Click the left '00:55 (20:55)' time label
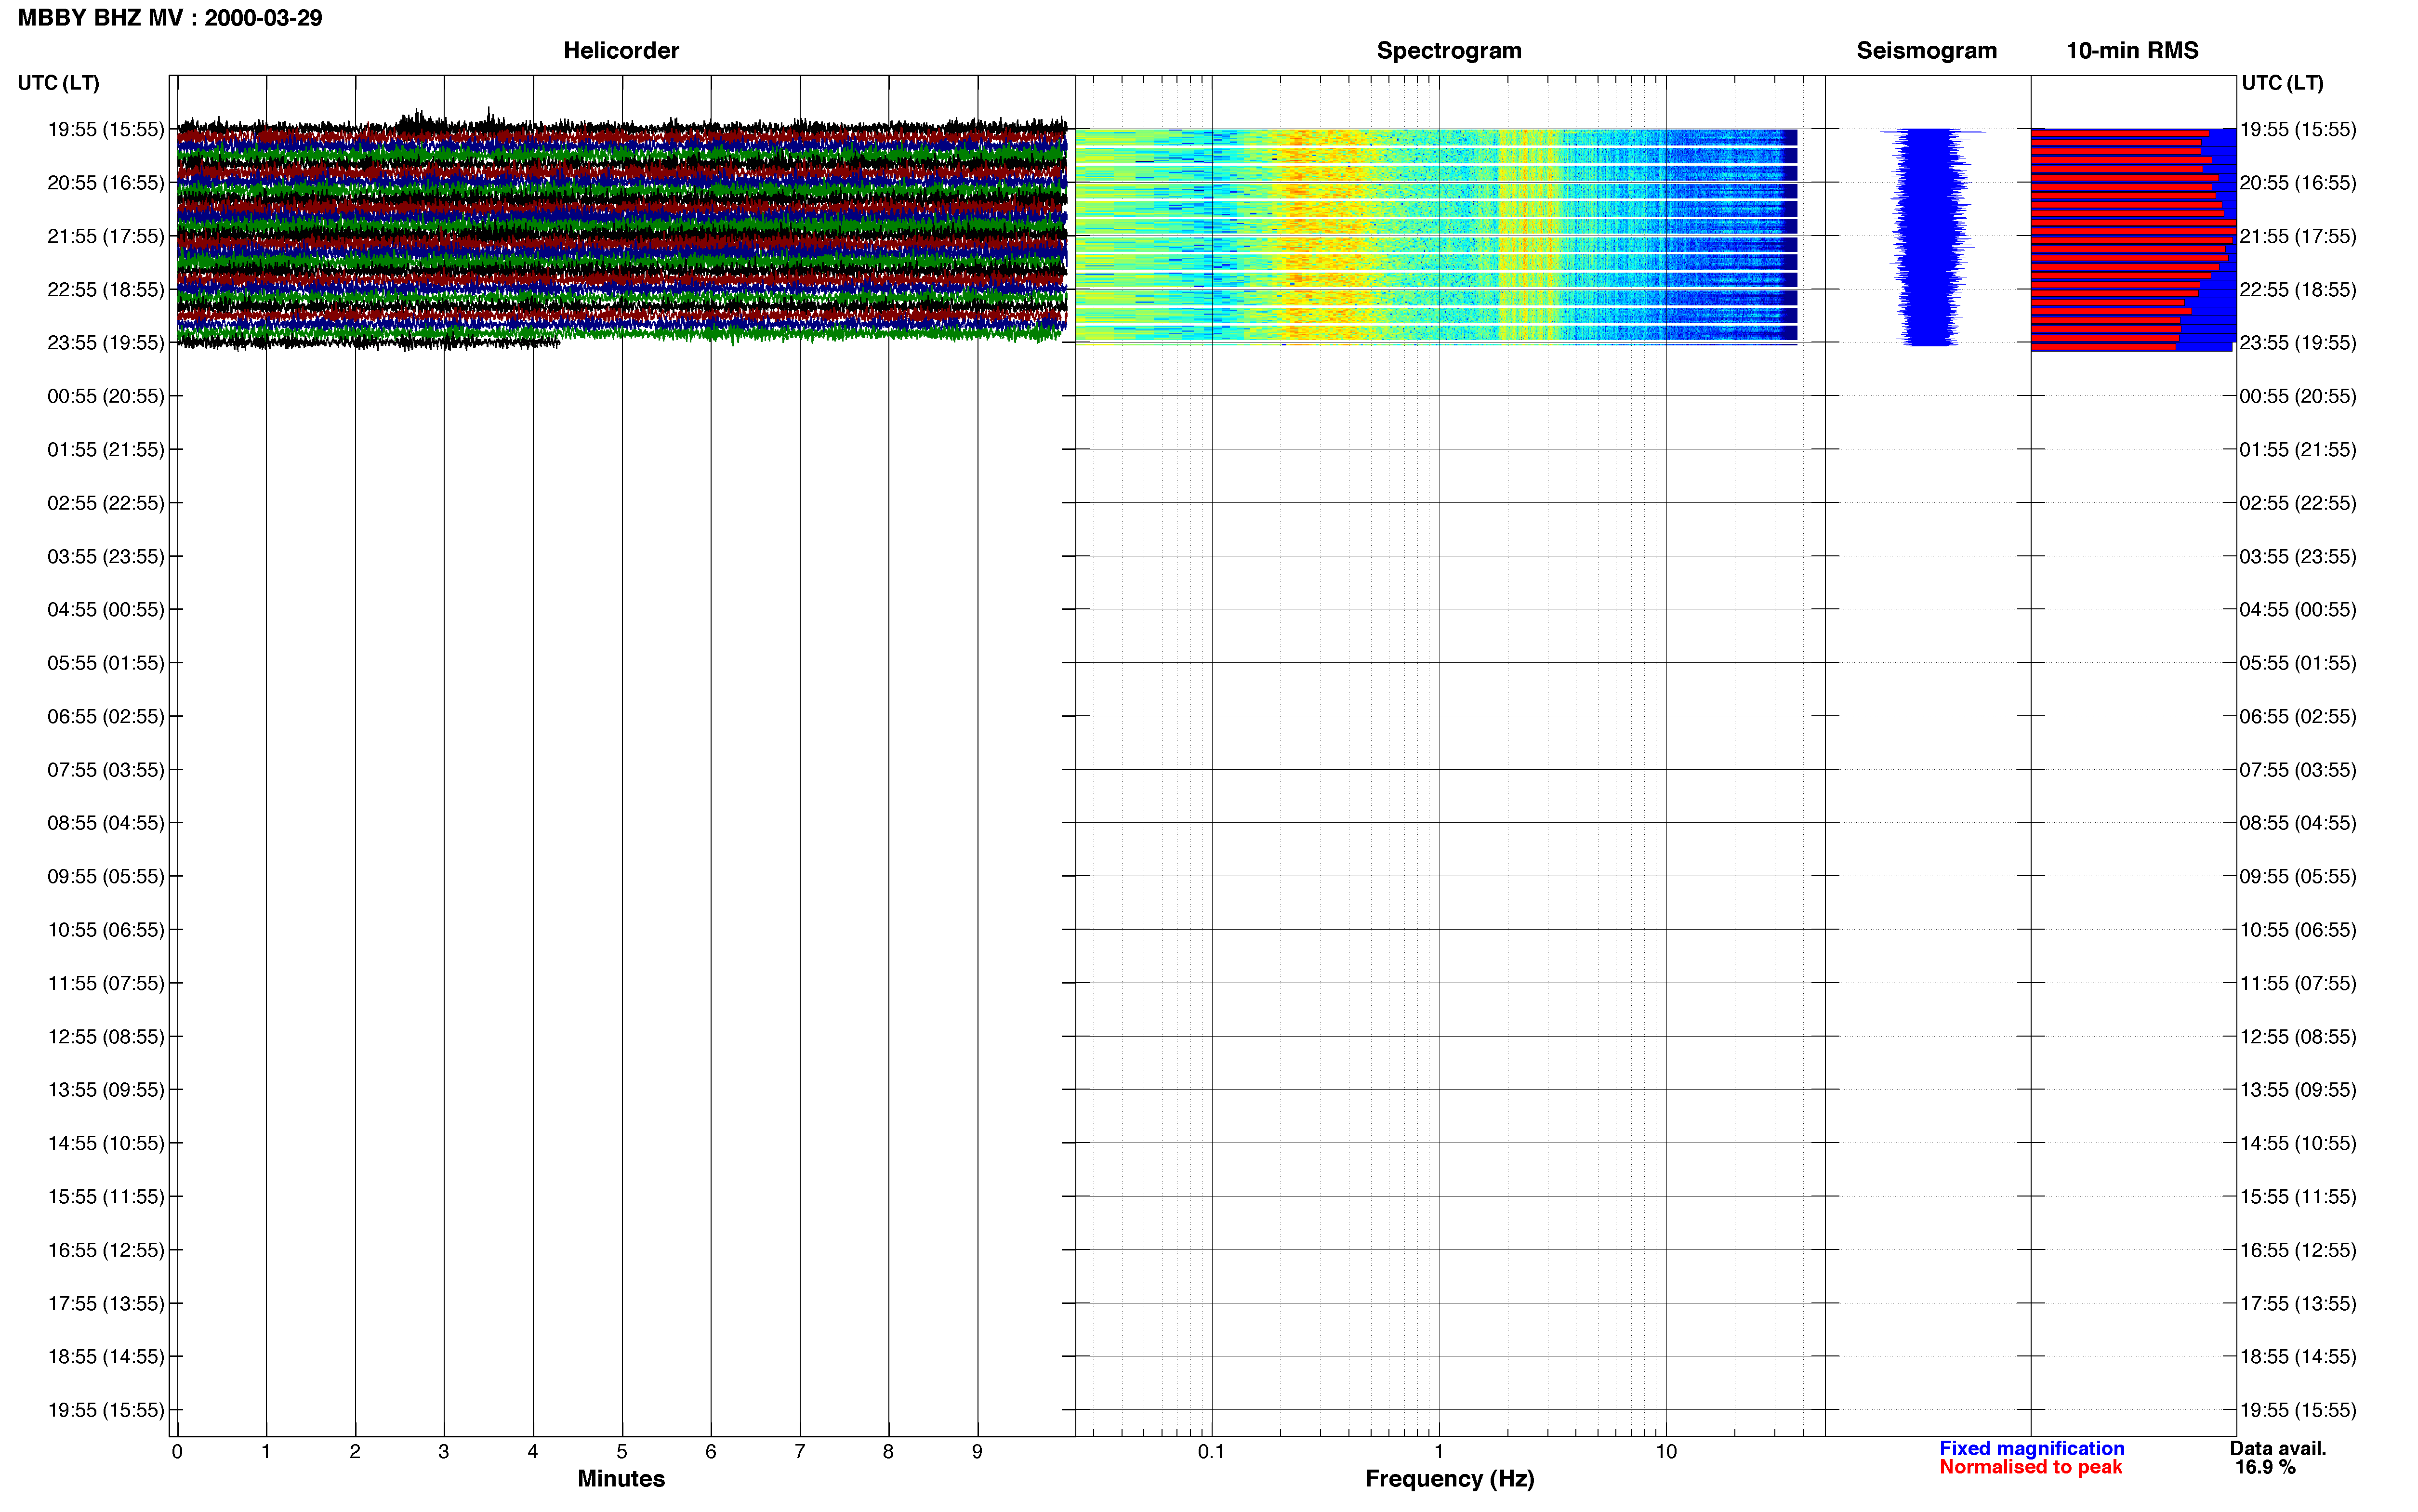This screenshot has width=2418, height=1512. click(x=106, y=396)
